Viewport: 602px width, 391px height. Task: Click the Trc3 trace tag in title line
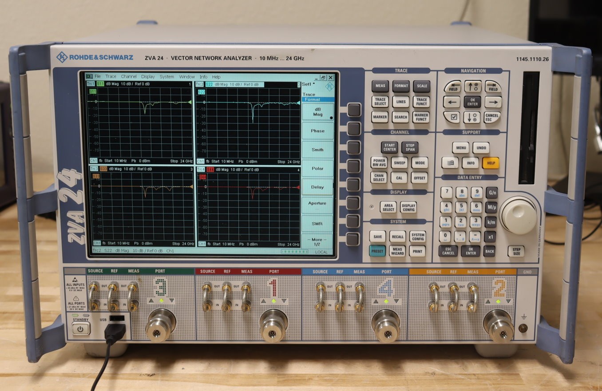pyautogui.click(x=94, y=169)
